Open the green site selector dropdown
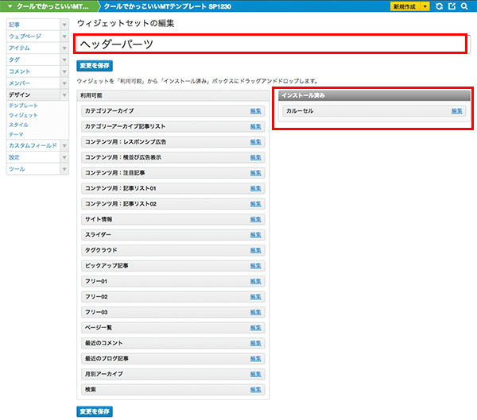The image size is (477, 420). [x=49, y=6]
